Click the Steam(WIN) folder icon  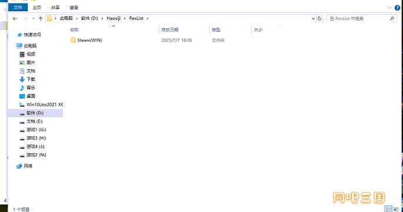point(74,40)
